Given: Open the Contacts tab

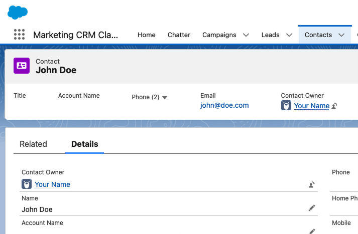Looking at the screenshot, I should pyautogui.click(x=318, y=35).
